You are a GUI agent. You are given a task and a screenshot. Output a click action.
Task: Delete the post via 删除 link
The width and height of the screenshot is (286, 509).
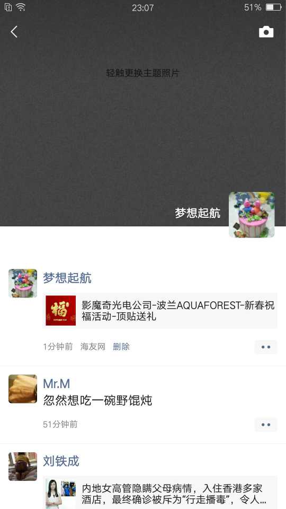(121, 347)
